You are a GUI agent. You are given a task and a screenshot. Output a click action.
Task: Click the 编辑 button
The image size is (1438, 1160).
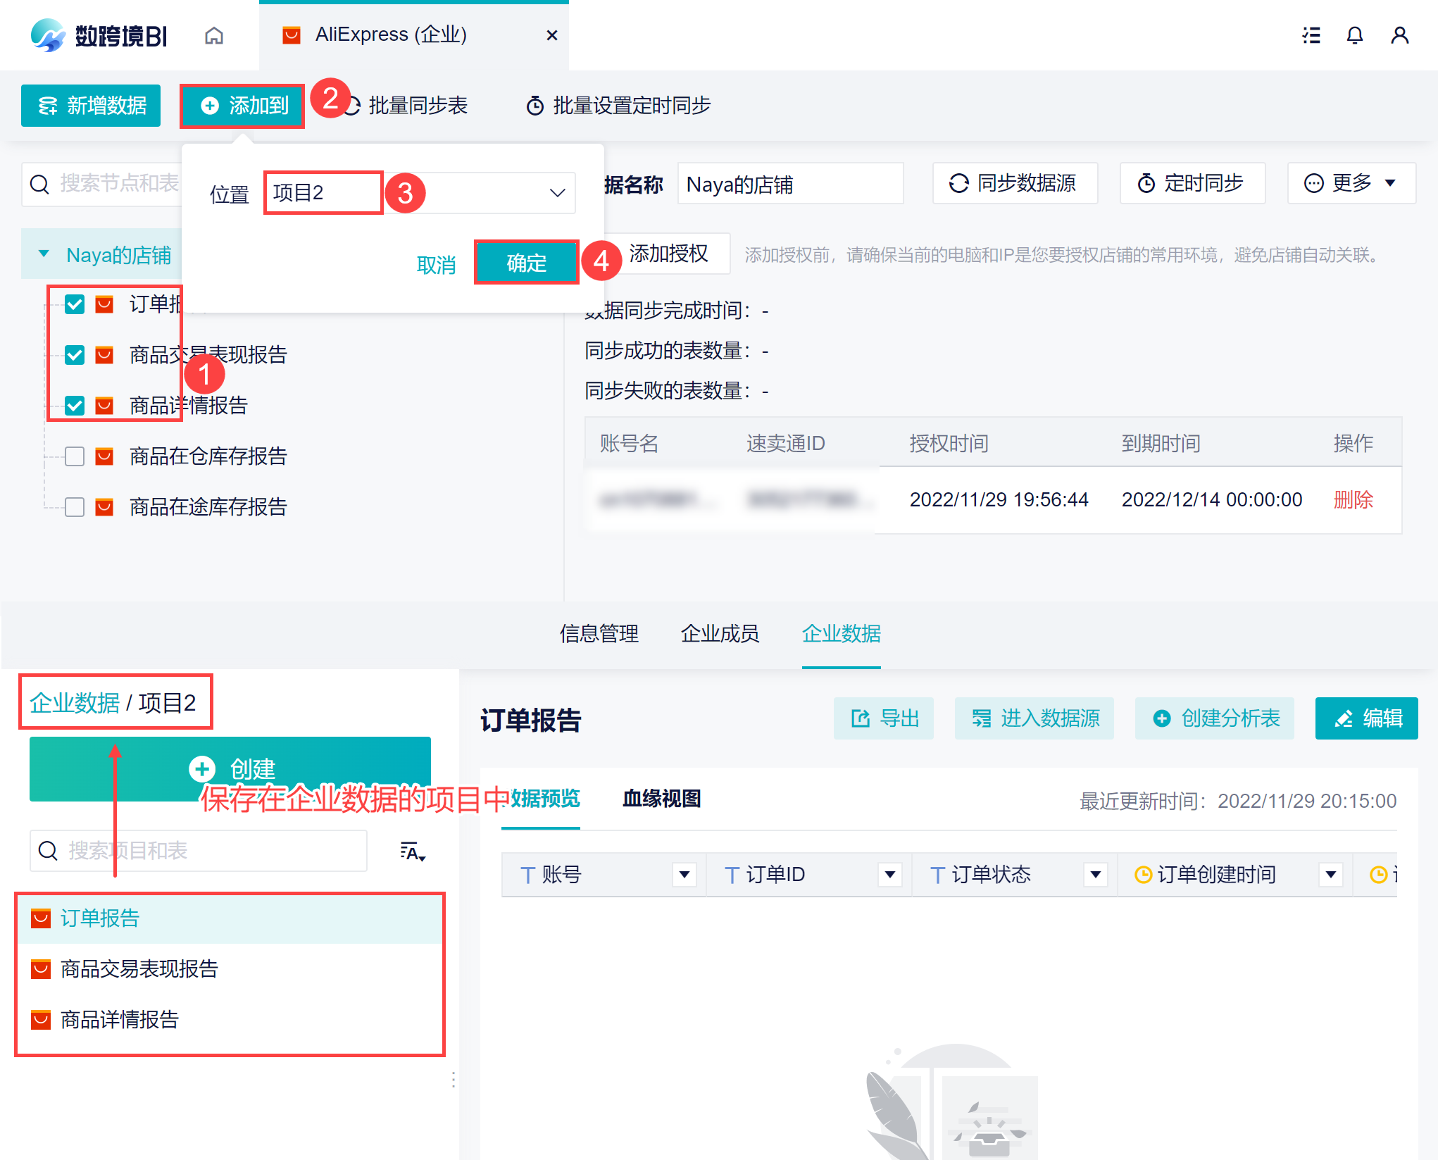[x=1367, y=718]
